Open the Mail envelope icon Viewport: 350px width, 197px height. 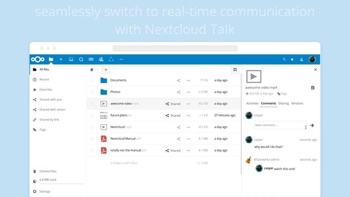click(91, 59)
